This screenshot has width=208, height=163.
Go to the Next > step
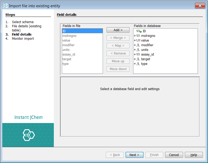[134, 155]
